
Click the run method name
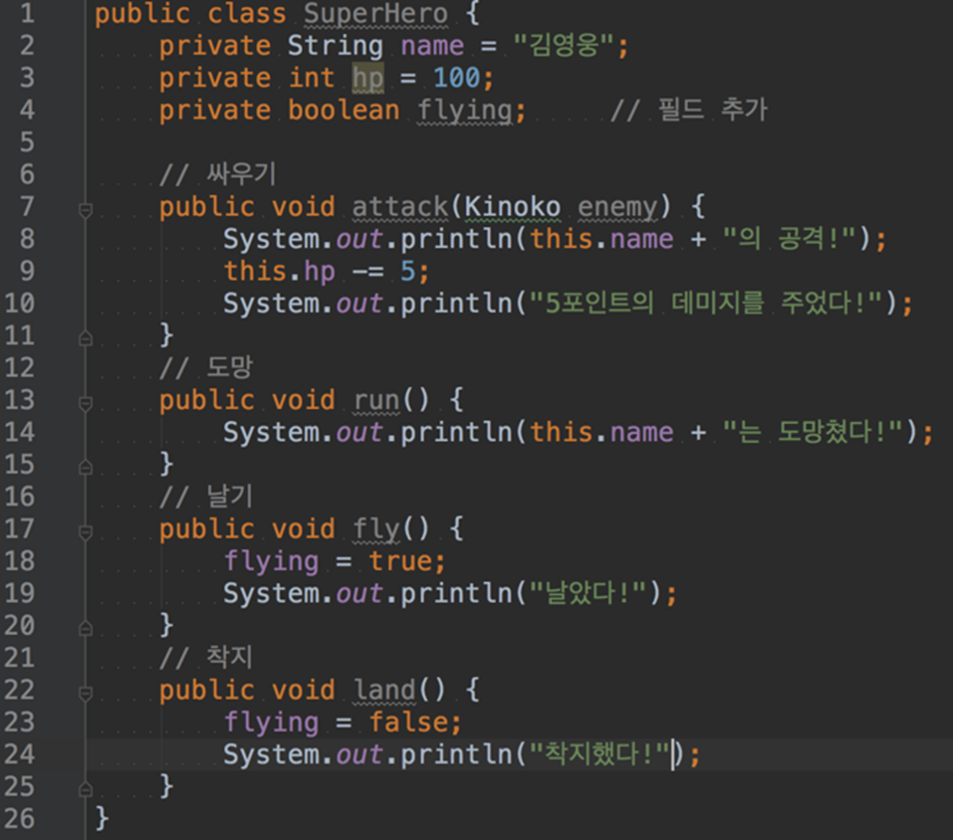tap(376, 400)
